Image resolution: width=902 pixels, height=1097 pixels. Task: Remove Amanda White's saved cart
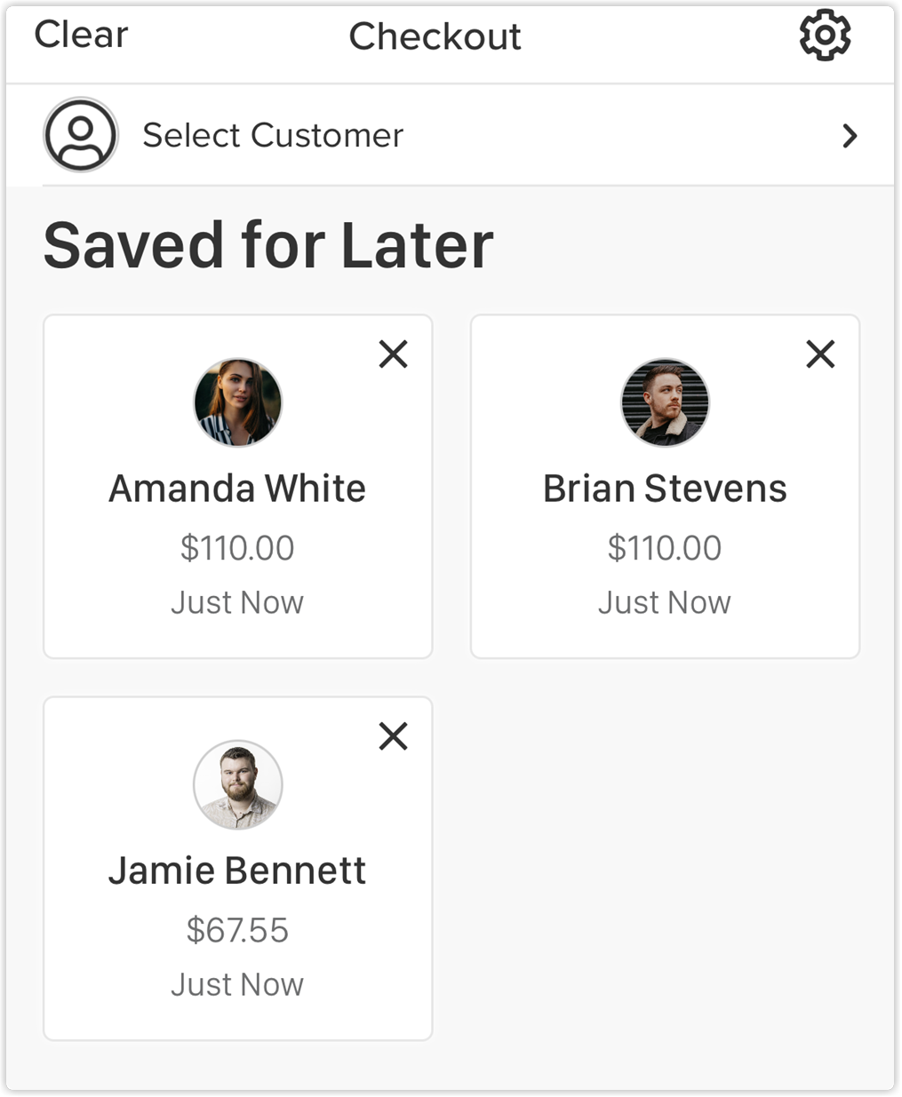pyautogui.click(x=393, y=354)
